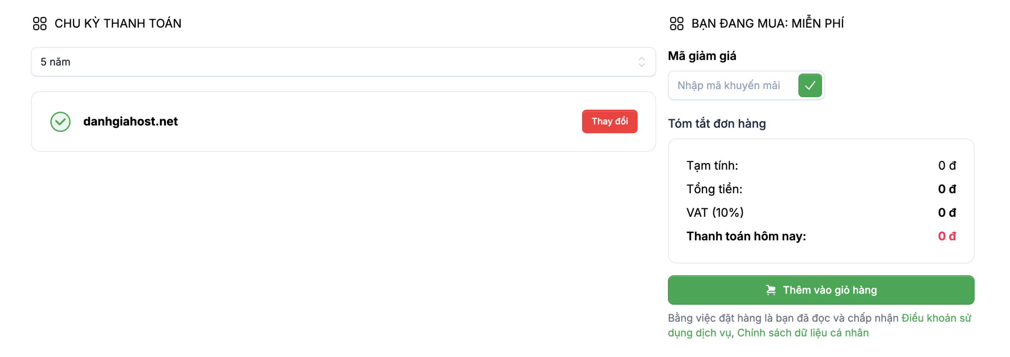Select the green check circle next to danhgiahost.net

pos(60,121)
